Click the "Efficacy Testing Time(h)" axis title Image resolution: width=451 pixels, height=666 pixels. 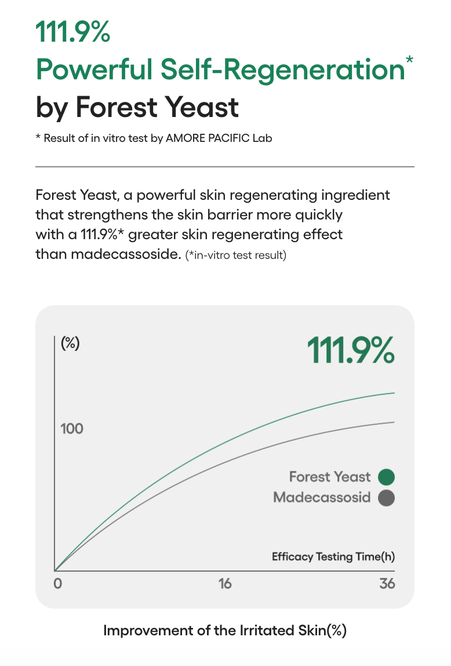click(x=333, y=557)
